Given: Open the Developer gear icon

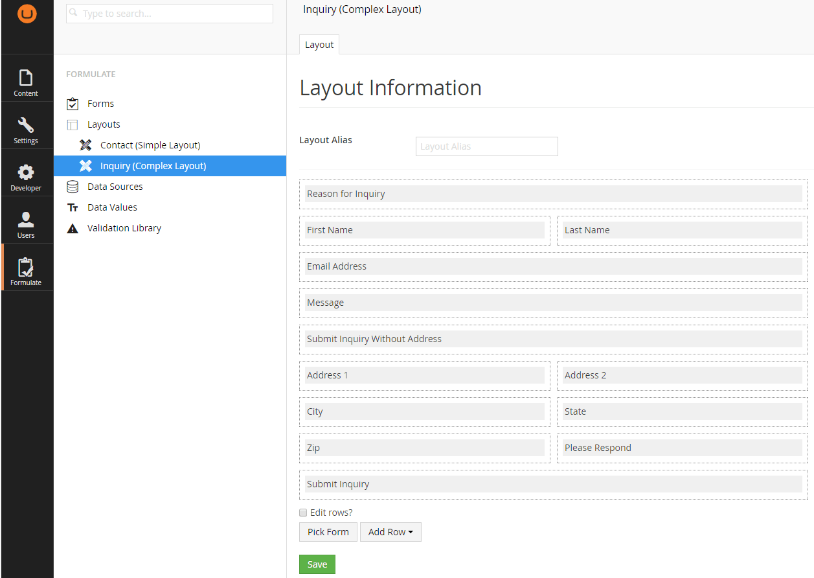Looking at the screenshot, I should [x=26, y=172].
